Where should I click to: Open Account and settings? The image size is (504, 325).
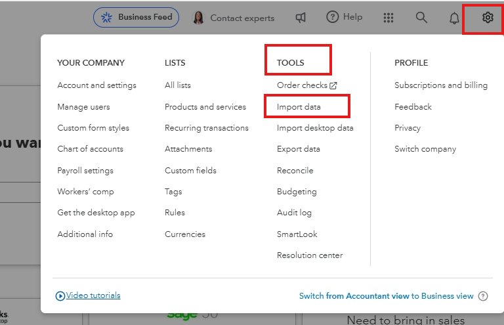(x=96, y=85)
